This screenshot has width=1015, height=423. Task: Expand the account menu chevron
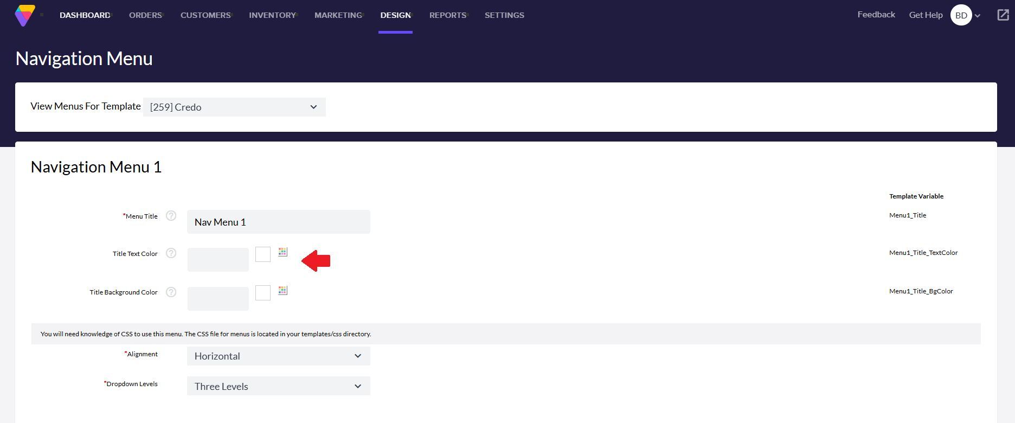(978, 16)
